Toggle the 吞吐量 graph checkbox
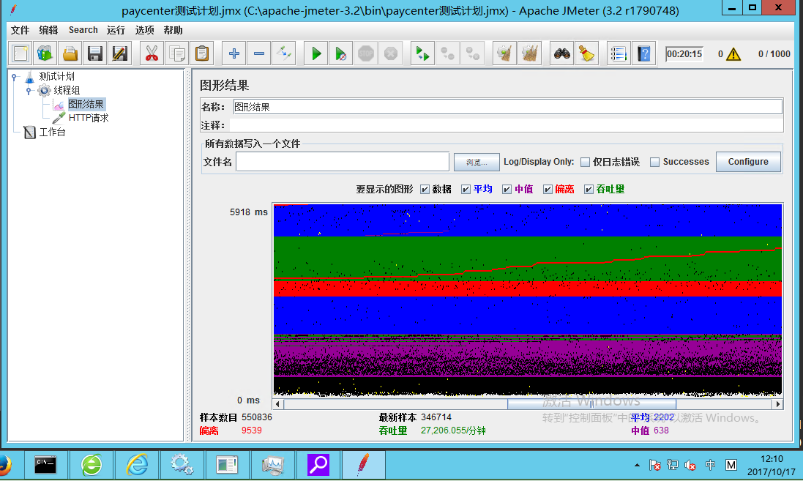 click(589, 190)
